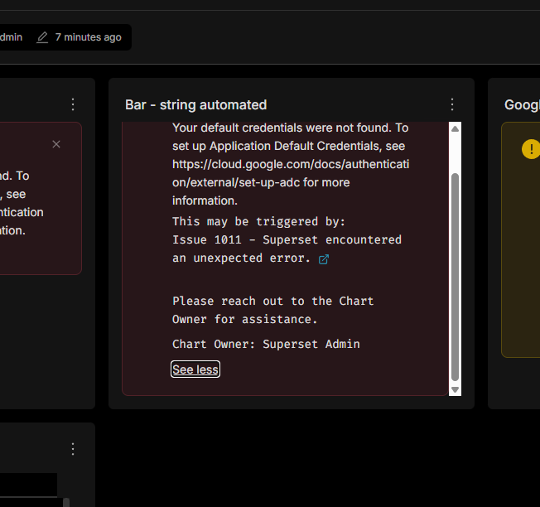Click the partially visible Google chart title
Screen dimensions: 540x507
coord(522,104)
